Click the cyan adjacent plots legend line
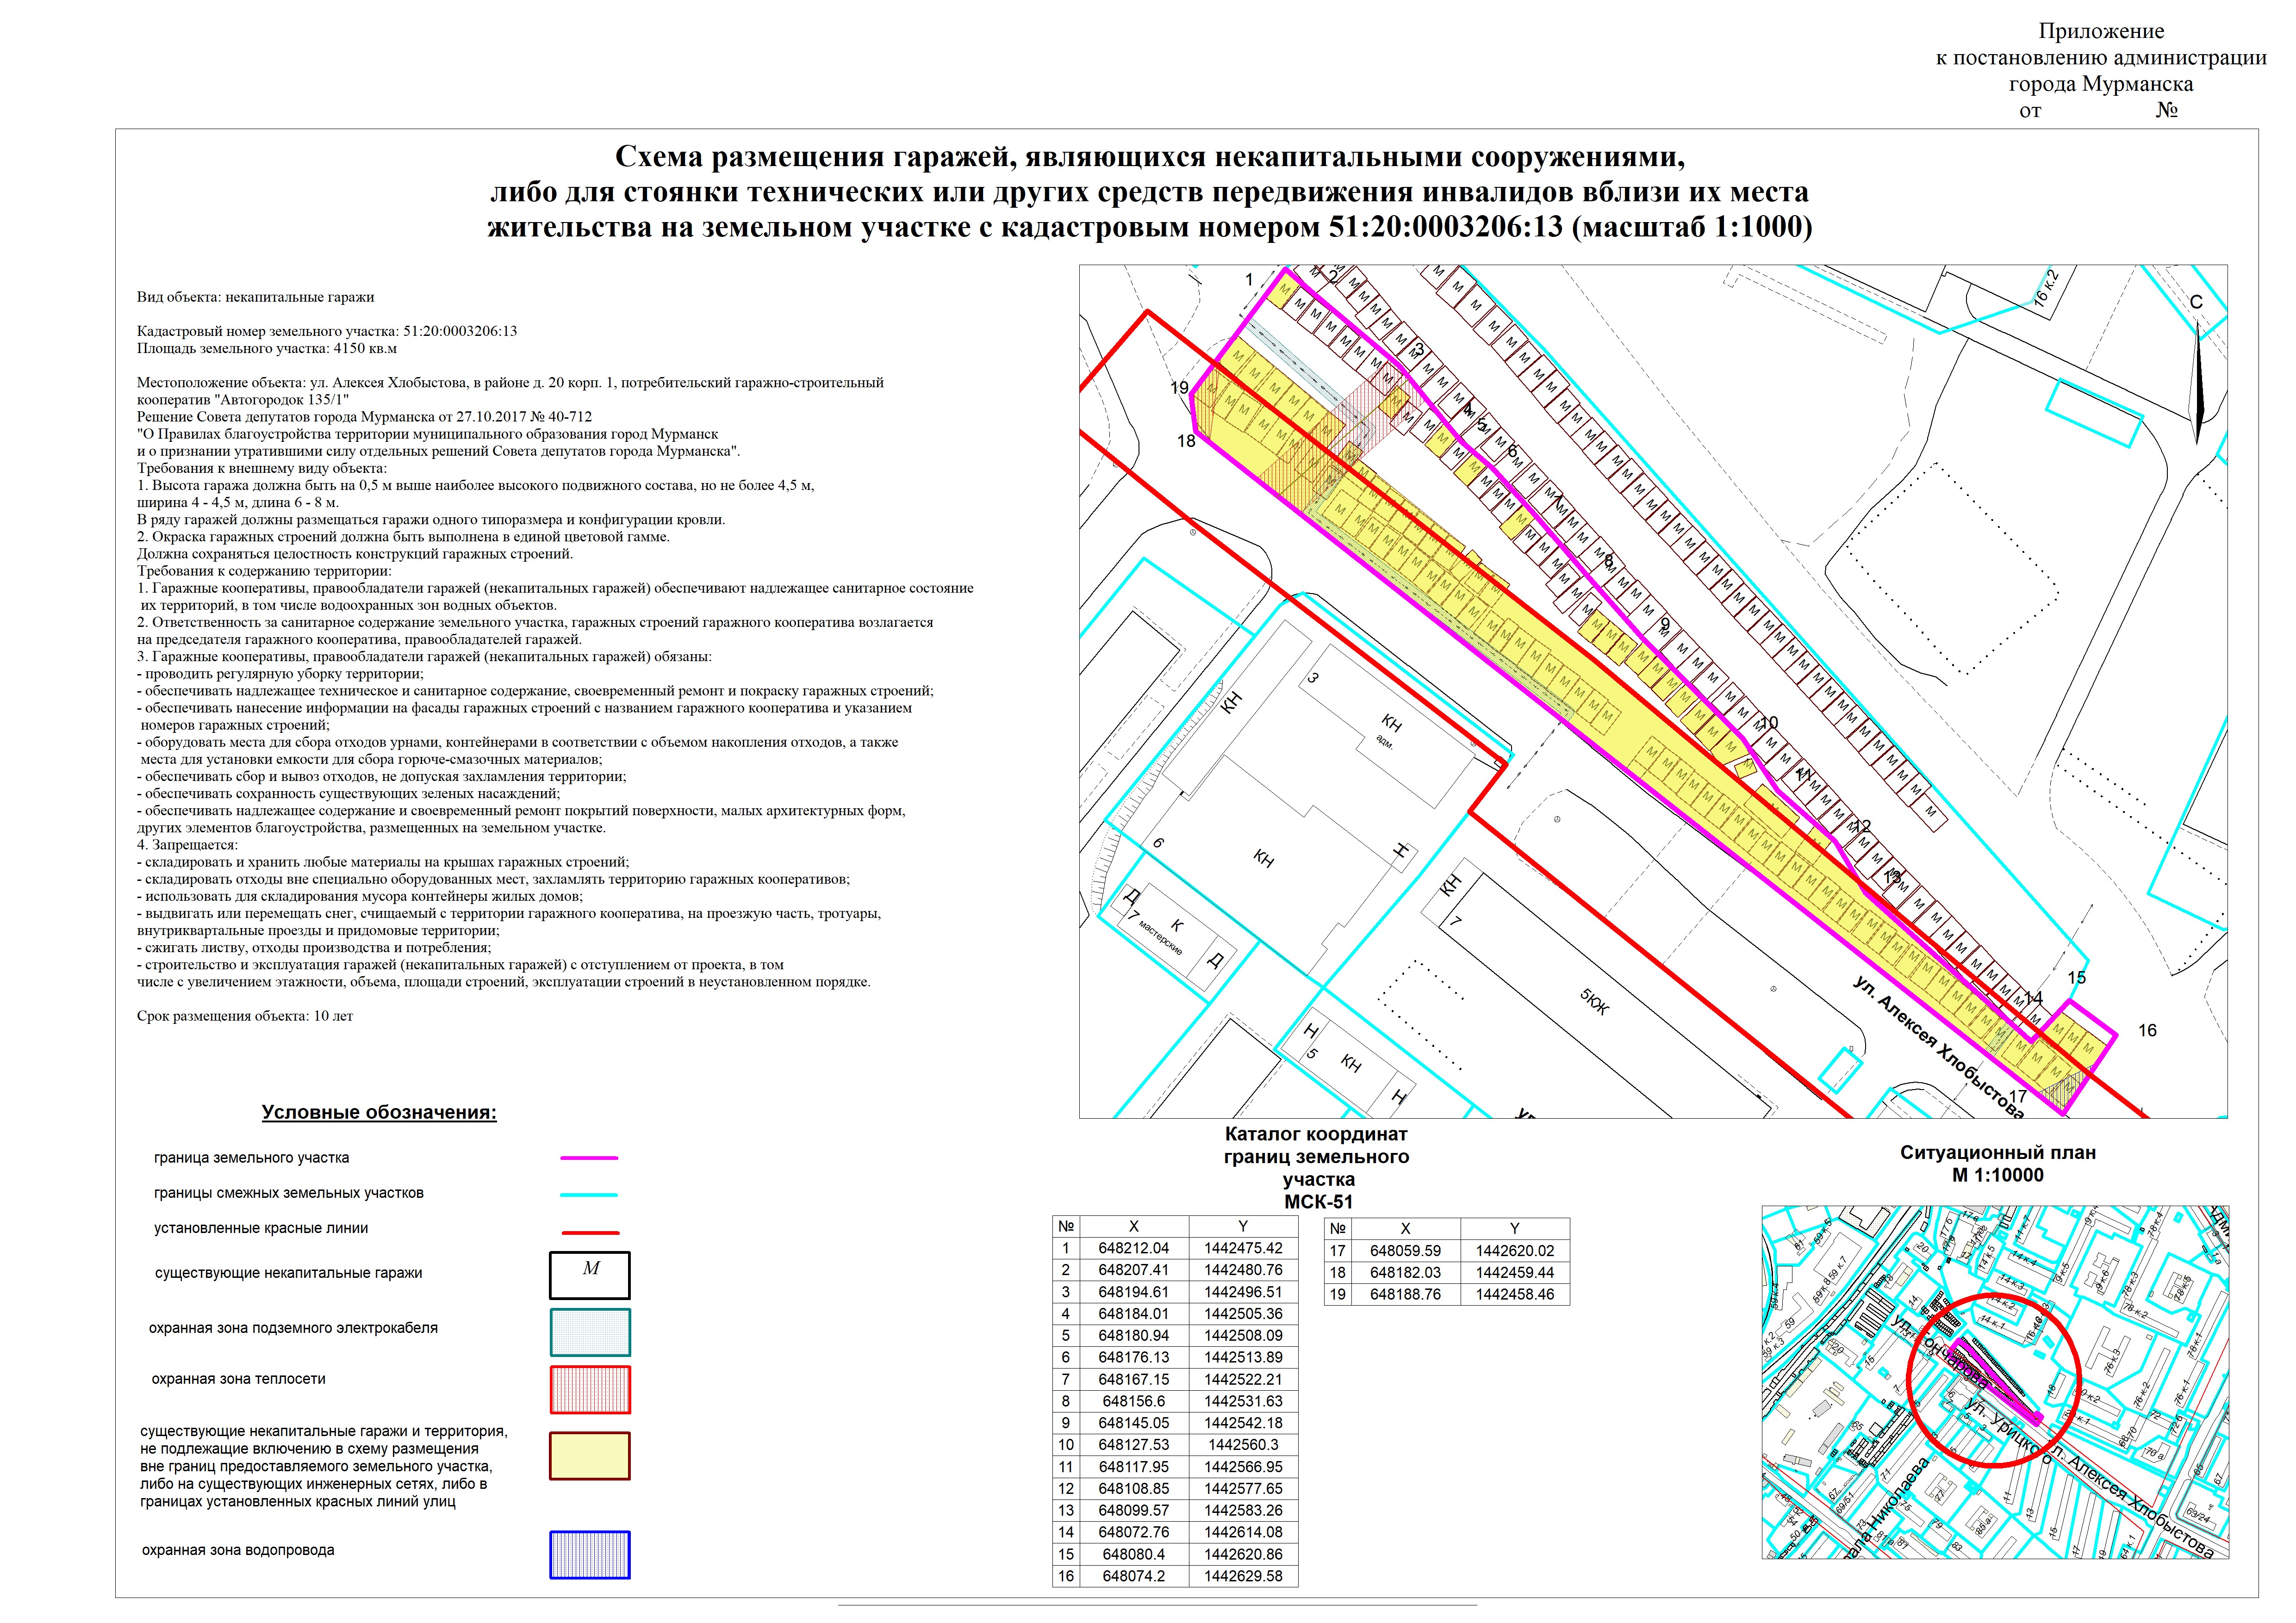This screenshot has height=1623, width=2296. [589, 1194]
